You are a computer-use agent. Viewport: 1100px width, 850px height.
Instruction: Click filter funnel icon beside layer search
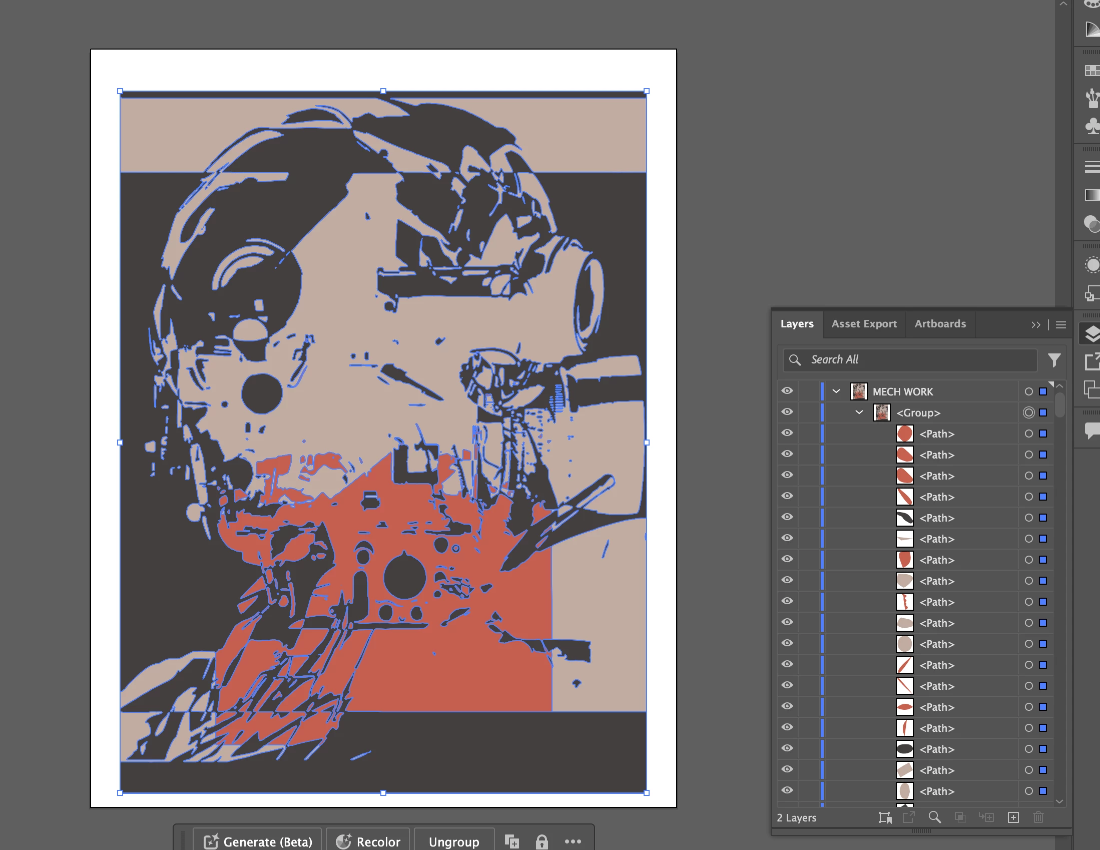pyautogui.click(x=1054, y=360)
